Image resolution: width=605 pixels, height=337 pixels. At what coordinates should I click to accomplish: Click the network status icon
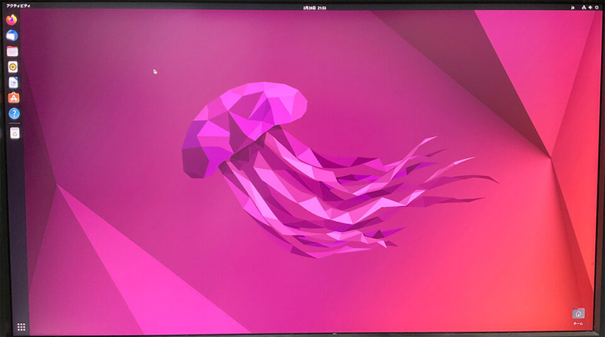click(584, 8)
